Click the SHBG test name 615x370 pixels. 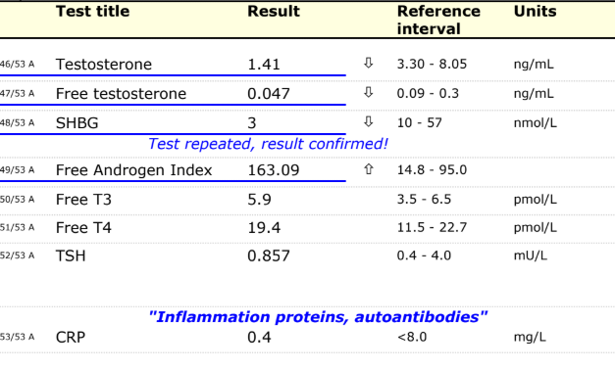point(77,123)
